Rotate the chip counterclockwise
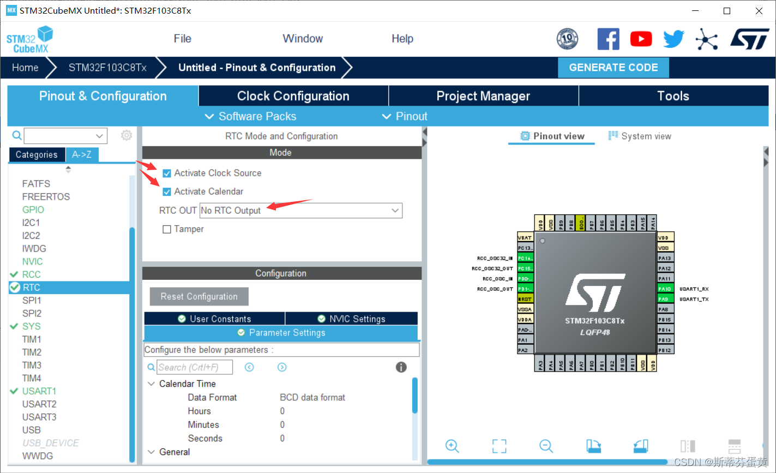The image size is (776, 473). pyautogui.click(x=641, y=446)
